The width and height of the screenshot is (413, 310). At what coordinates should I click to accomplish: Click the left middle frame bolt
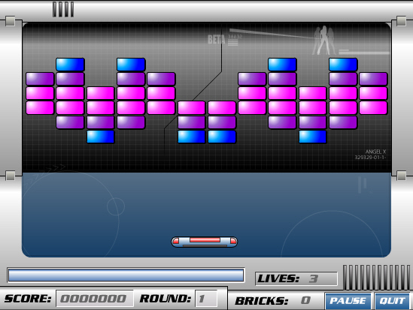(11, 176)
